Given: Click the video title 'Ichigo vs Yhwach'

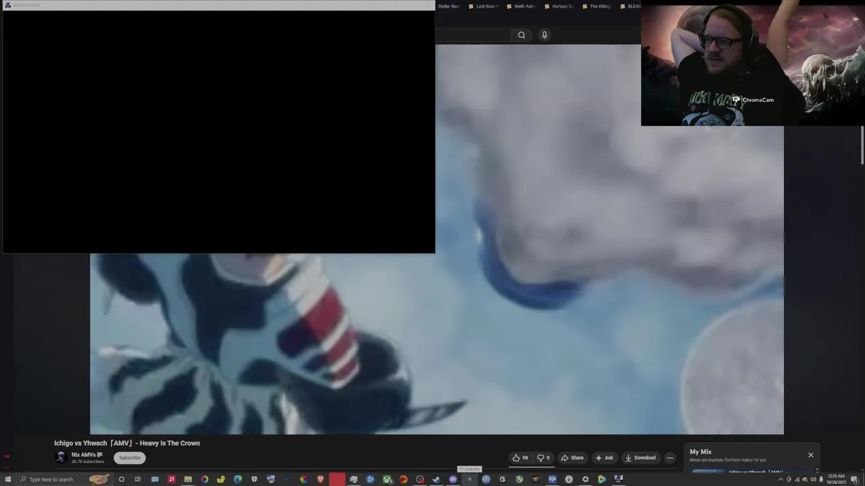Looking at the screenshot, I should 127,443.
